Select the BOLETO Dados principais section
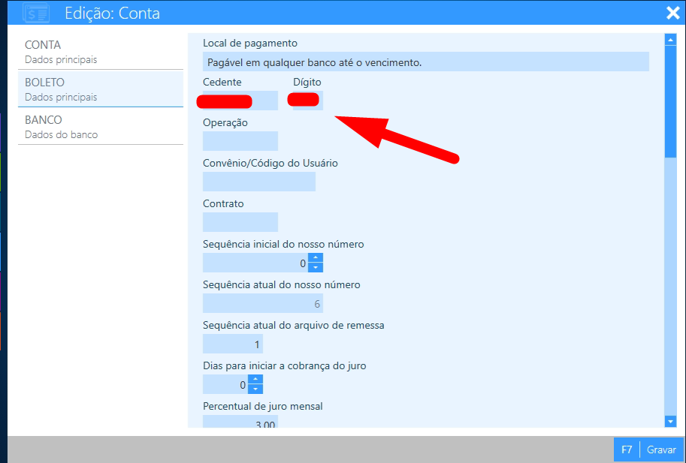The height and width of the screenshot is (463, 686). tap(100, 89)
